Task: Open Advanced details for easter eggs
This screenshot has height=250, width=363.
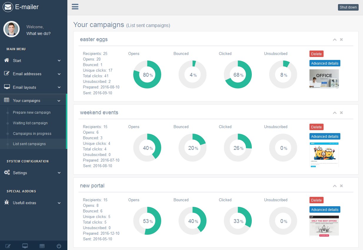Action: 325,63
